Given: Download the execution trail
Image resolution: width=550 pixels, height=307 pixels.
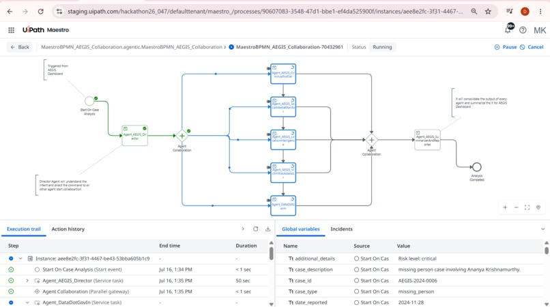Looking at the screenshot, I should coord(267,229).
